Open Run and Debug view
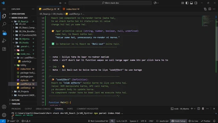 [4, 41]
